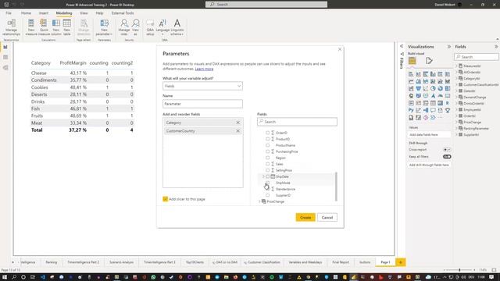Remove CustomerCountry from reorder fields list
This screenshot has height=281, width=500.
pos(237,131)
